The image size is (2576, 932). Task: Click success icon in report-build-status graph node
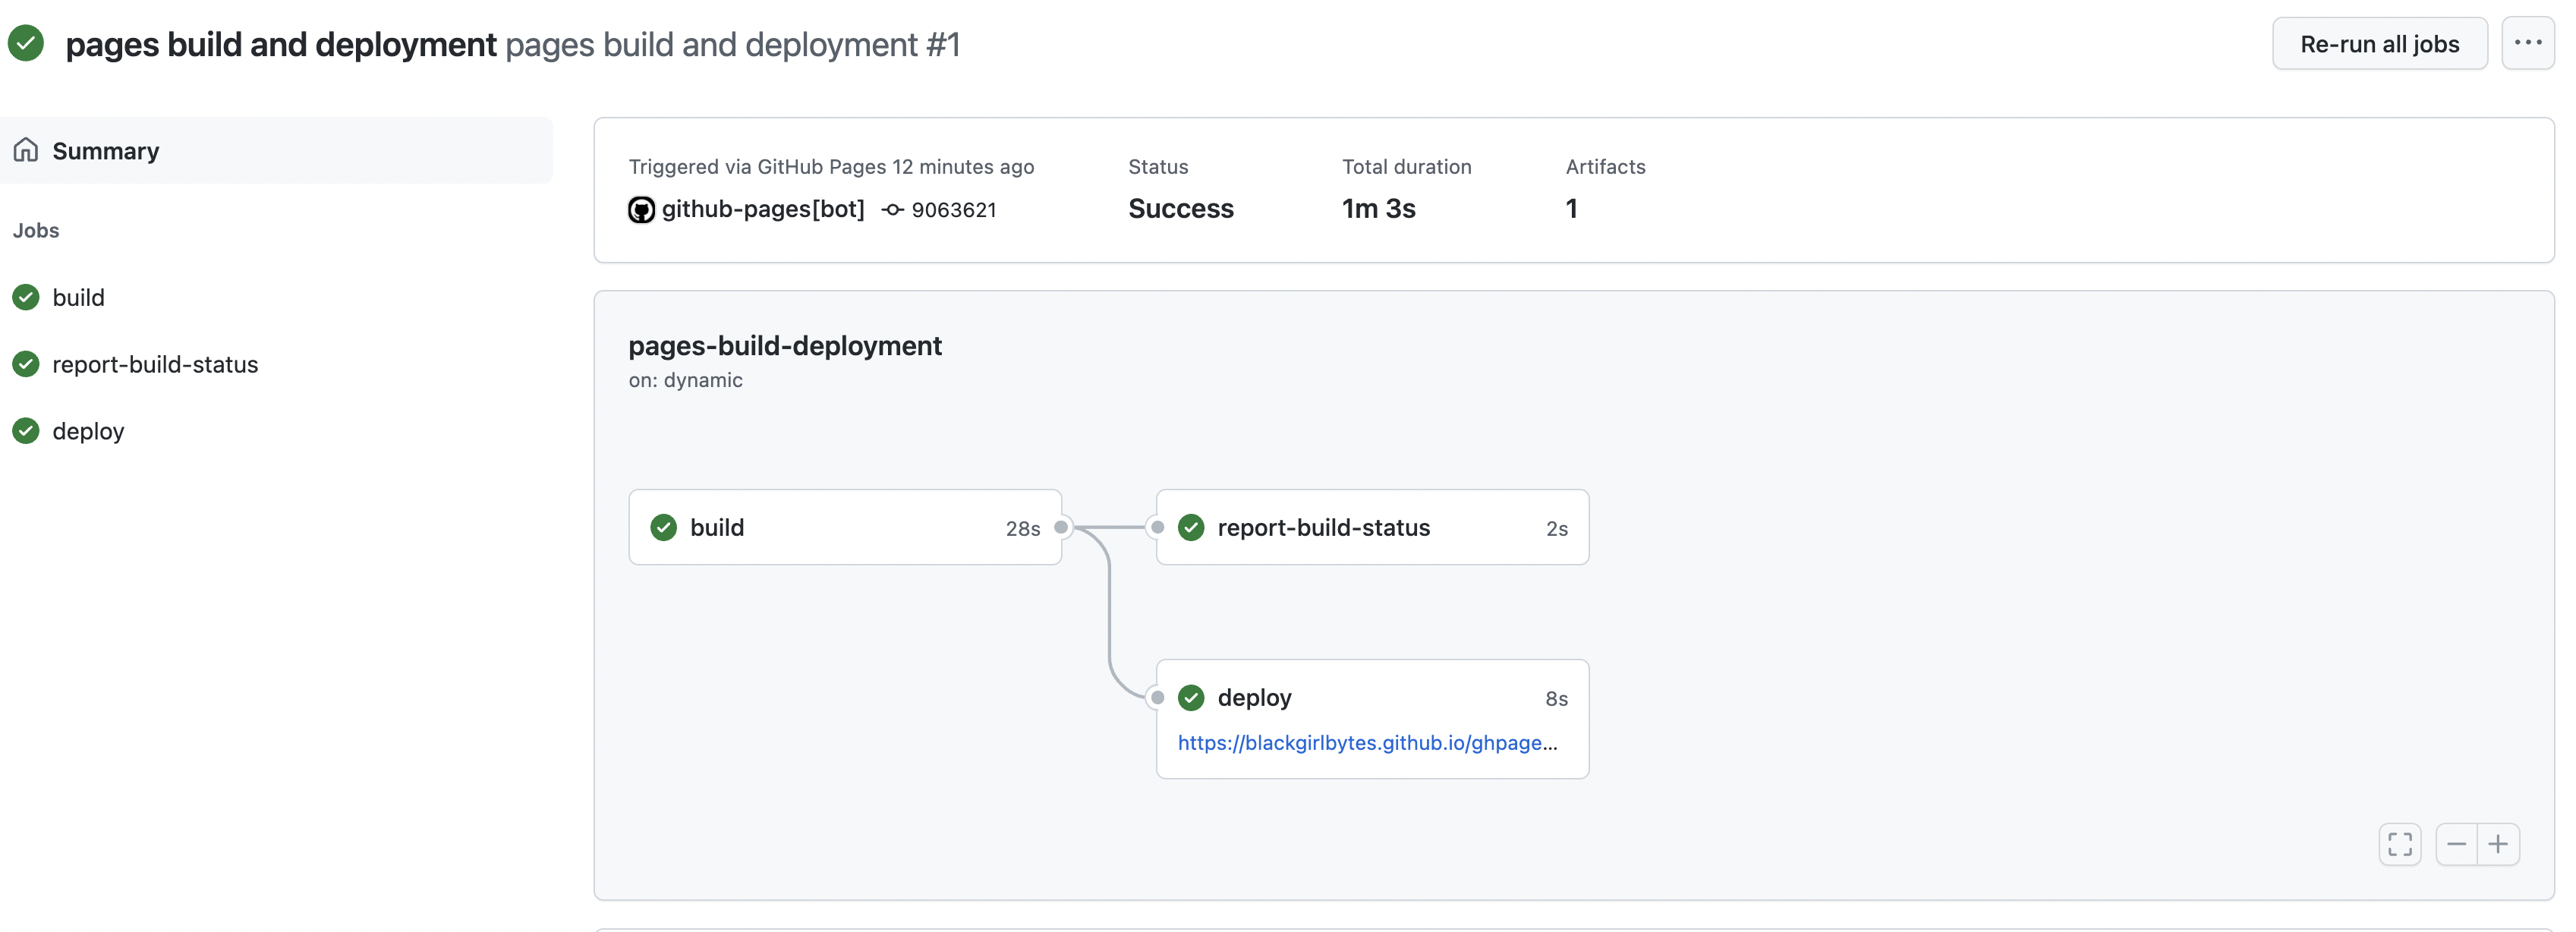point(1191,527)
